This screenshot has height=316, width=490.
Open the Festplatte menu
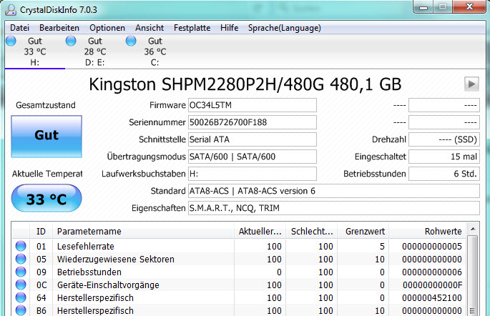[x=192, y=28]
